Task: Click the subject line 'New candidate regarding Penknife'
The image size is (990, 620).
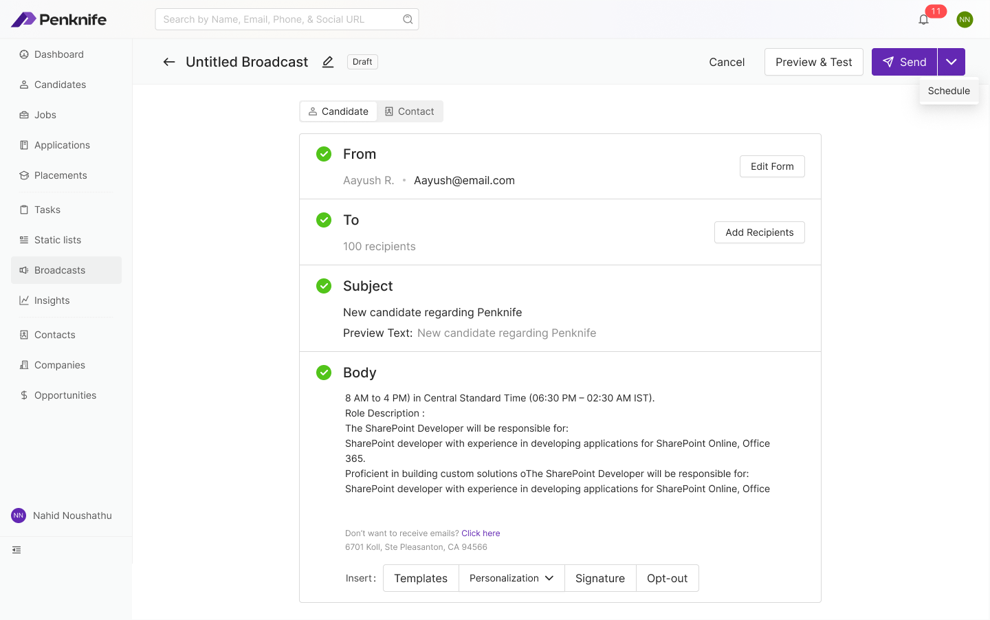Action: pyautogui.click(x=432, y=312)
